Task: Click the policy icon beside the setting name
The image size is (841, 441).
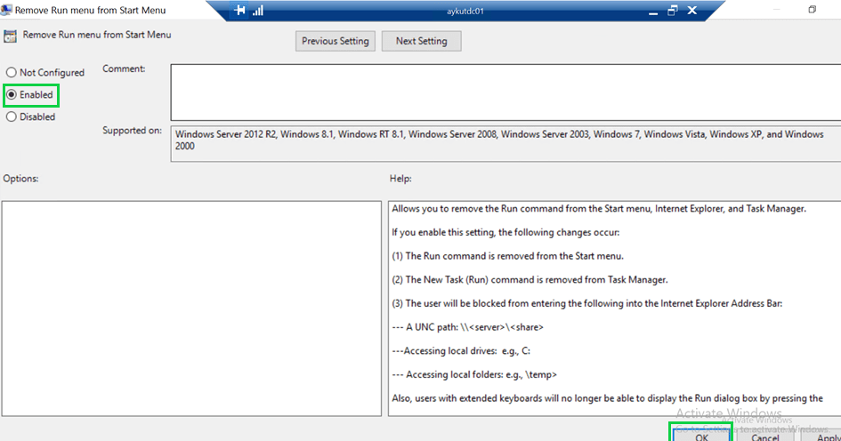Action: click(x=10, y=36)
